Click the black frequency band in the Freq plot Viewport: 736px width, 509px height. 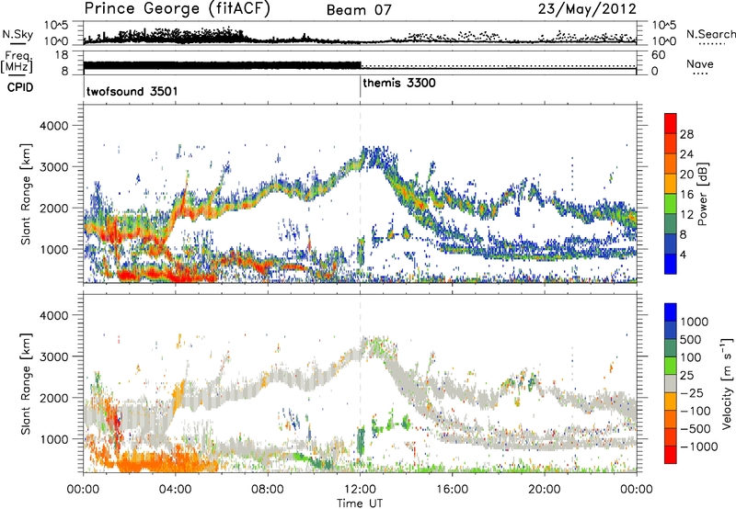tap(222, 65)
